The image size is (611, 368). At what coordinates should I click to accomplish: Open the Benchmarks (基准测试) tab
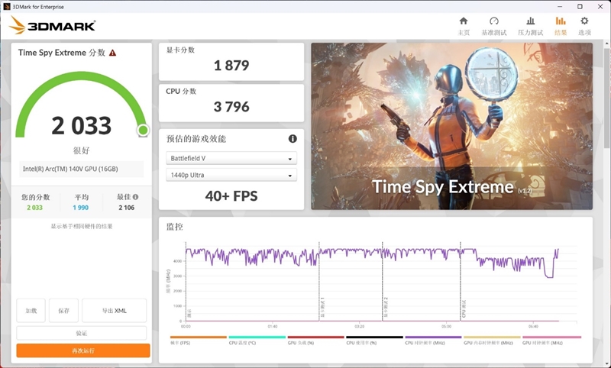pos(494,25)
